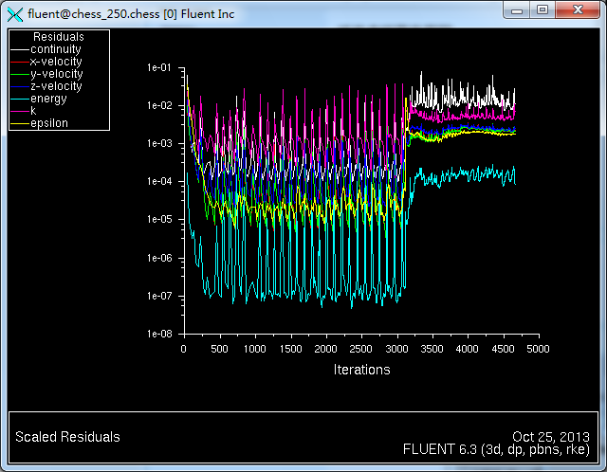Screen dimensions: 607x472
Task: Select the epsilon legend label
Action: click(49, 123)
